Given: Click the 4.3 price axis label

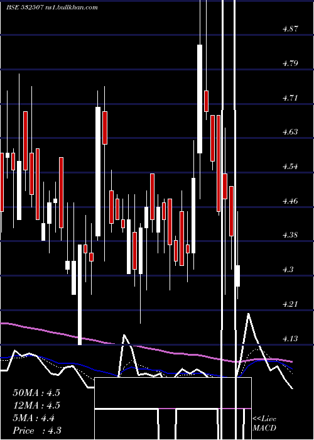Looking at the screenshot, I should pos(288,270).
